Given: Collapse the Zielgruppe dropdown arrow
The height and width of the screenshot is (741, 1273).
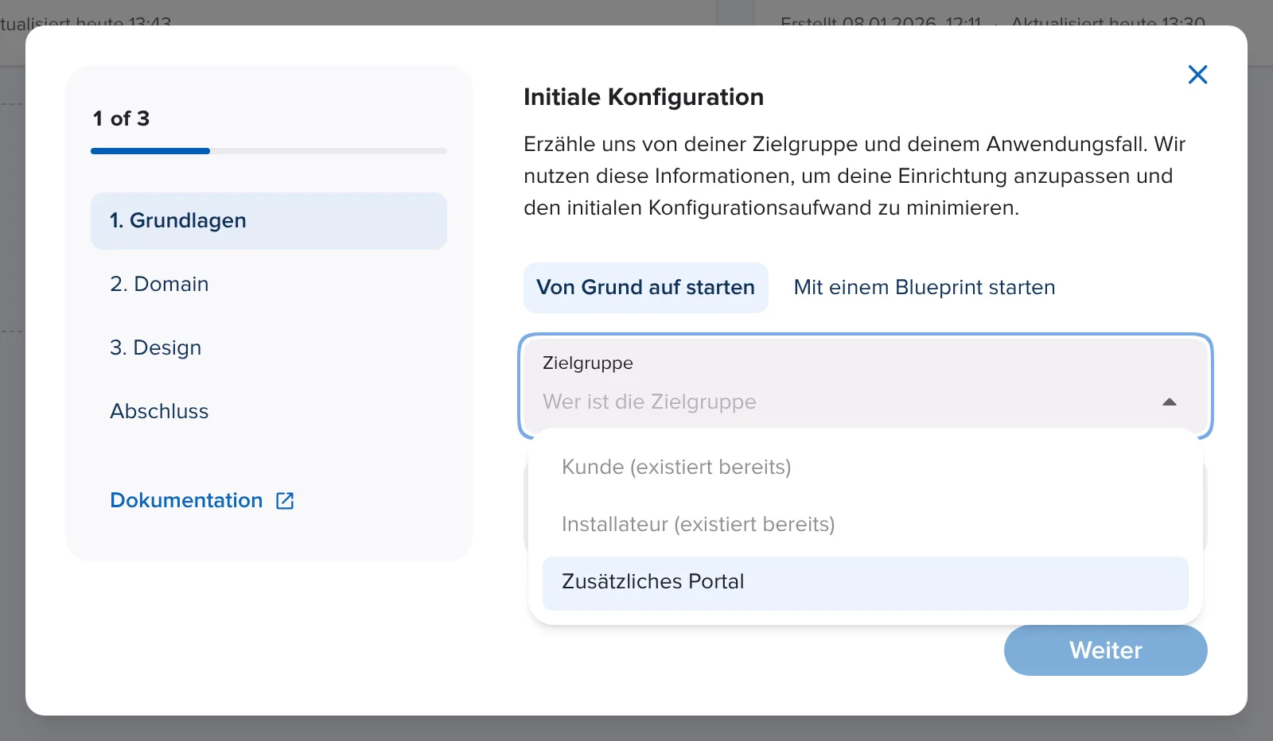Looking at the screenshot, I should click(1170, 402).
